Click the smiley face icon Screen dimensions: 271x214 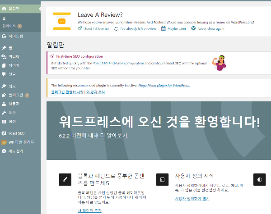point(116,28)
